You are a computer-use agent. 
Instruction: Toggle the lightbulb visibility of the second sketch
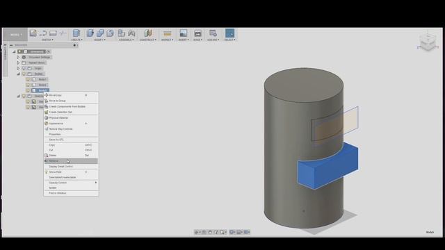pyautogui.click(x=28, y=107)
